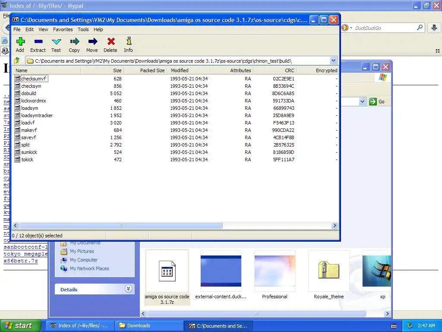Open the Info toolbar icon
The image size is (442, 332).
click(x=129, y=41)
